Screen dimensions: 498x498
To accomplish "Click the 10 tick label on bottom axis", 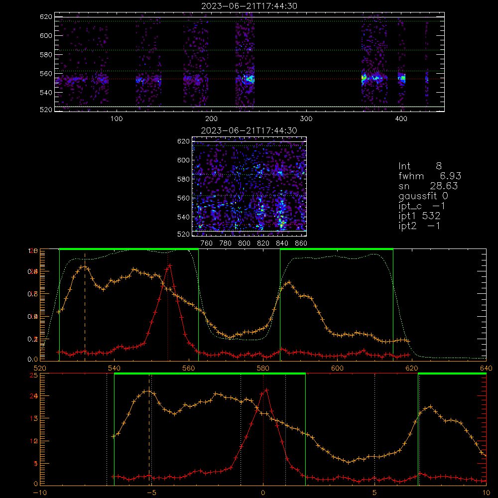I will click(x=486, y=493).
